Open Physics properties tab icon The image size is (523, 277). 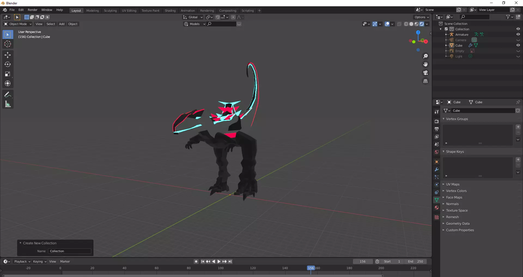coord(437,185)
